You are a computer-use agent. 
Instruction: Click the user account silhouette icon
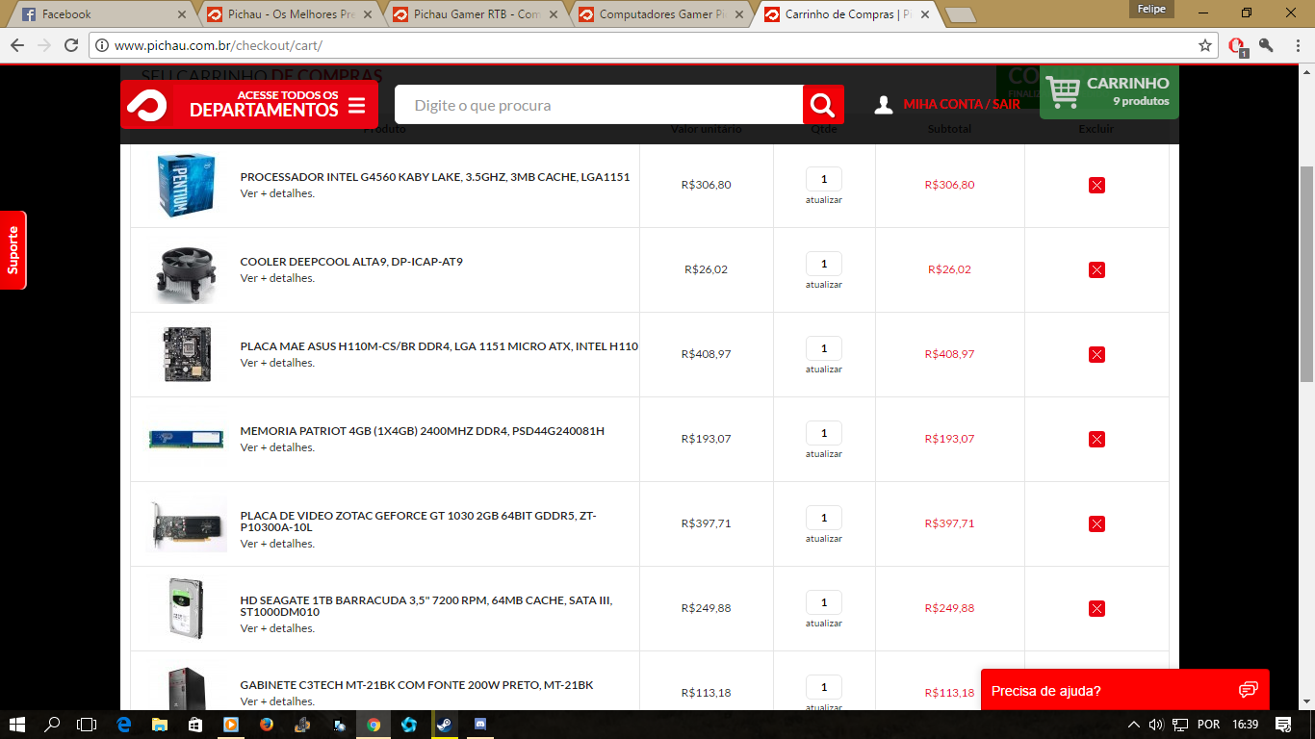(x=884, y=104)
